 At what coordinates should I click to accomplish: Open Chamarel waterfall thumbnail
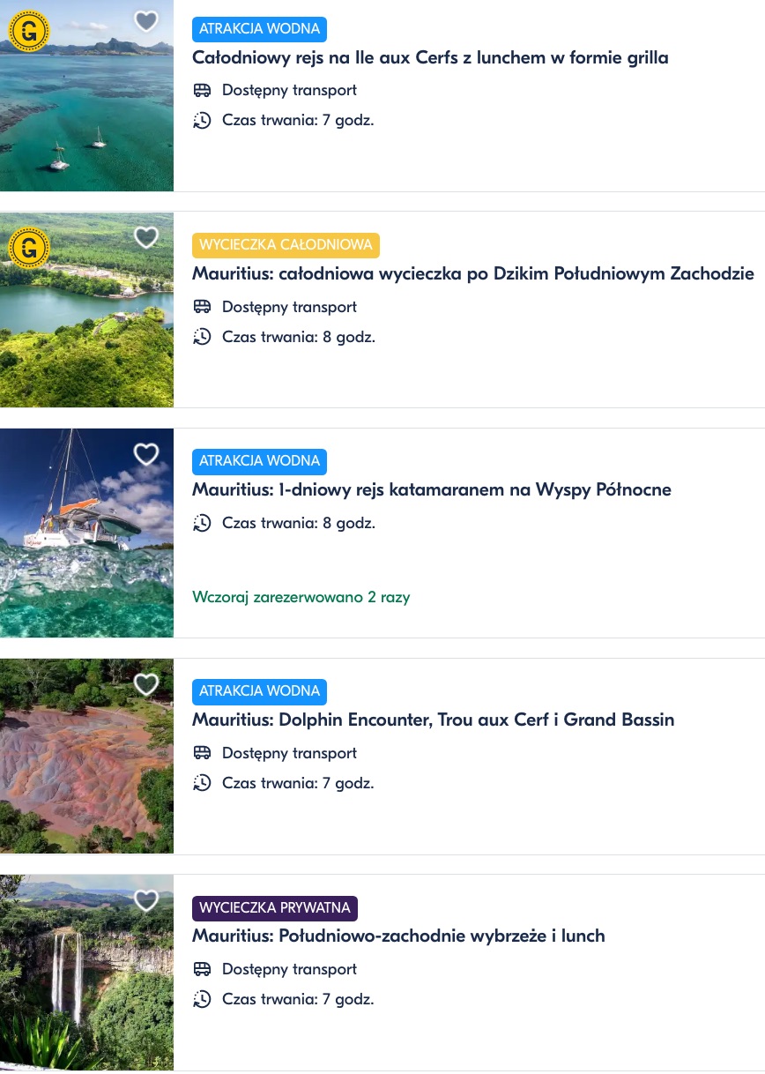(86, 973)
